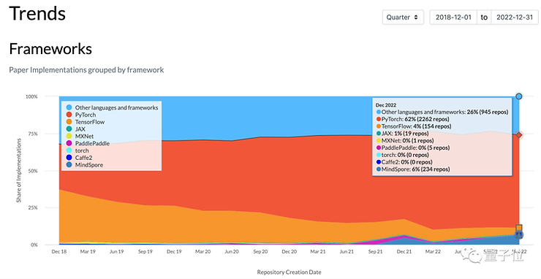
Task: Toggle Caffe2 series via dark blue dot
Action: pyautogui.click(x=69, y=158)
